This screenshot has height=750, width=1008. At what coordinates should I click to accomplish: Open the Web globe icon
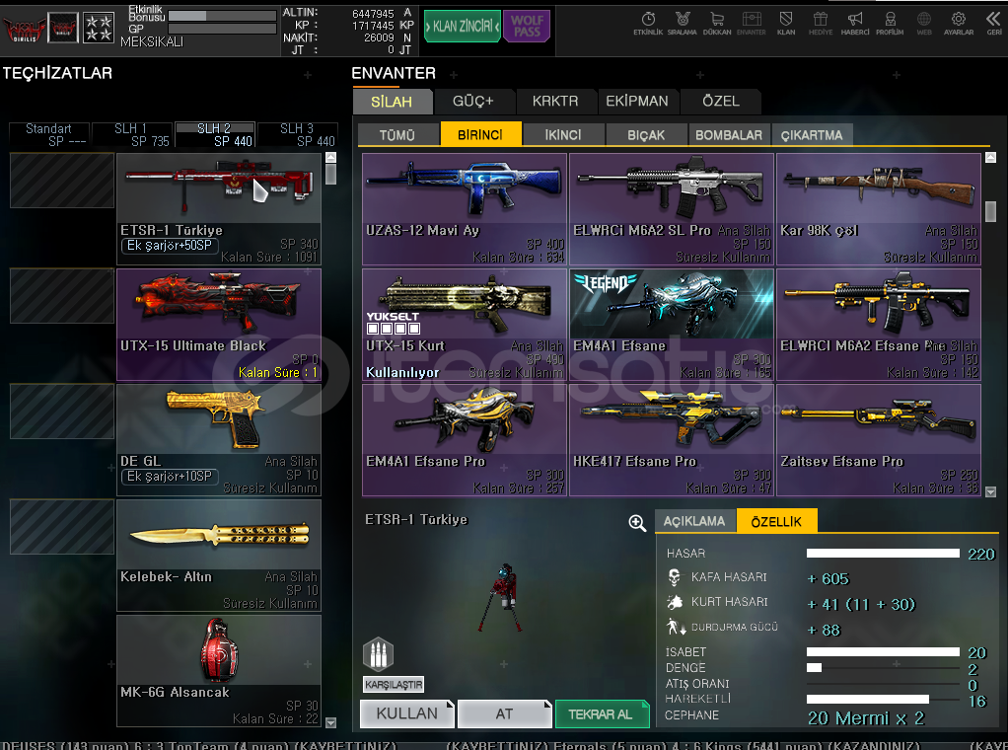pos(924,23)
